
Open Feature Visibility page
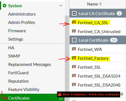[x=24, y=90]
